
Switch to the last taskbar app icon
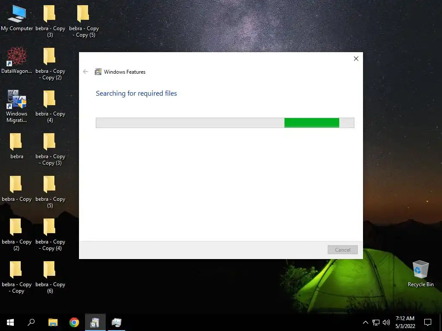[x=117, y=322]
